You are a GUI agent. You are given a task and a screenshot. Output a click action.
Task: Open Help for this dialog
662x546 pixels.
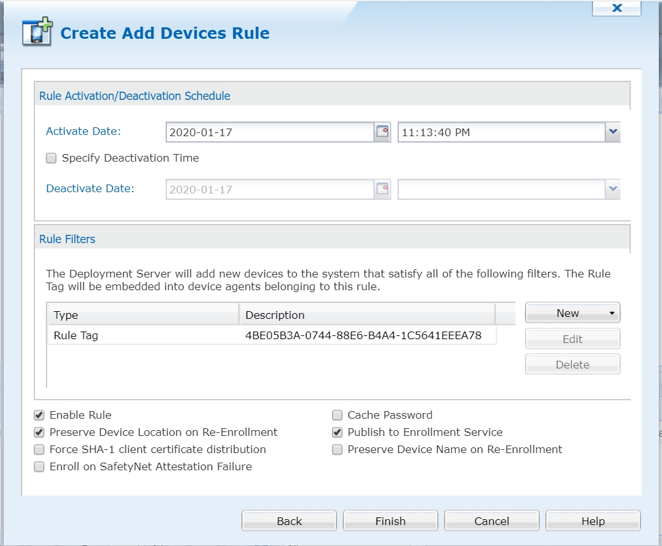pos(593,521)
